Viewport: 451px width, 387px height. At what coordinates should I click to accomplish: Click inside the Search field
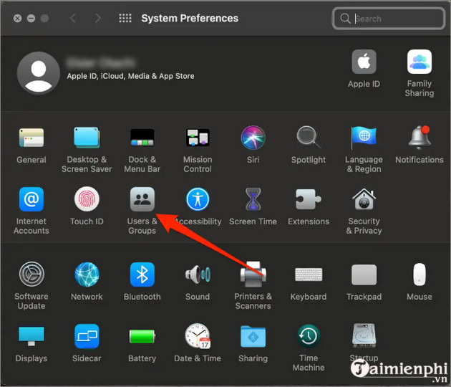[x=389, y=19]
